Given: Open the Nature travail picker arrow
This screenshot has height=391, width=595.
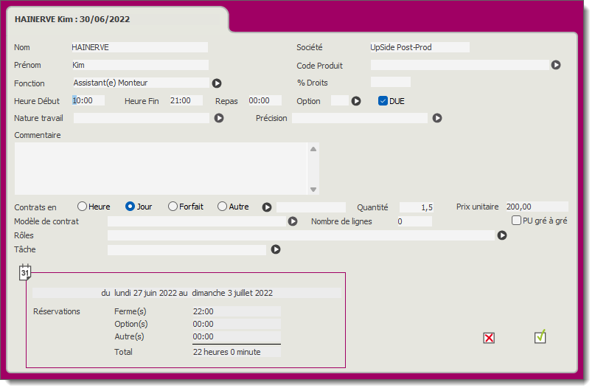Looking at the screenshot, I should (219, 118).
